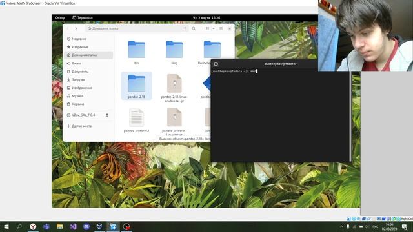
Task: Click the tray volume icon
Action: (367, 226)
